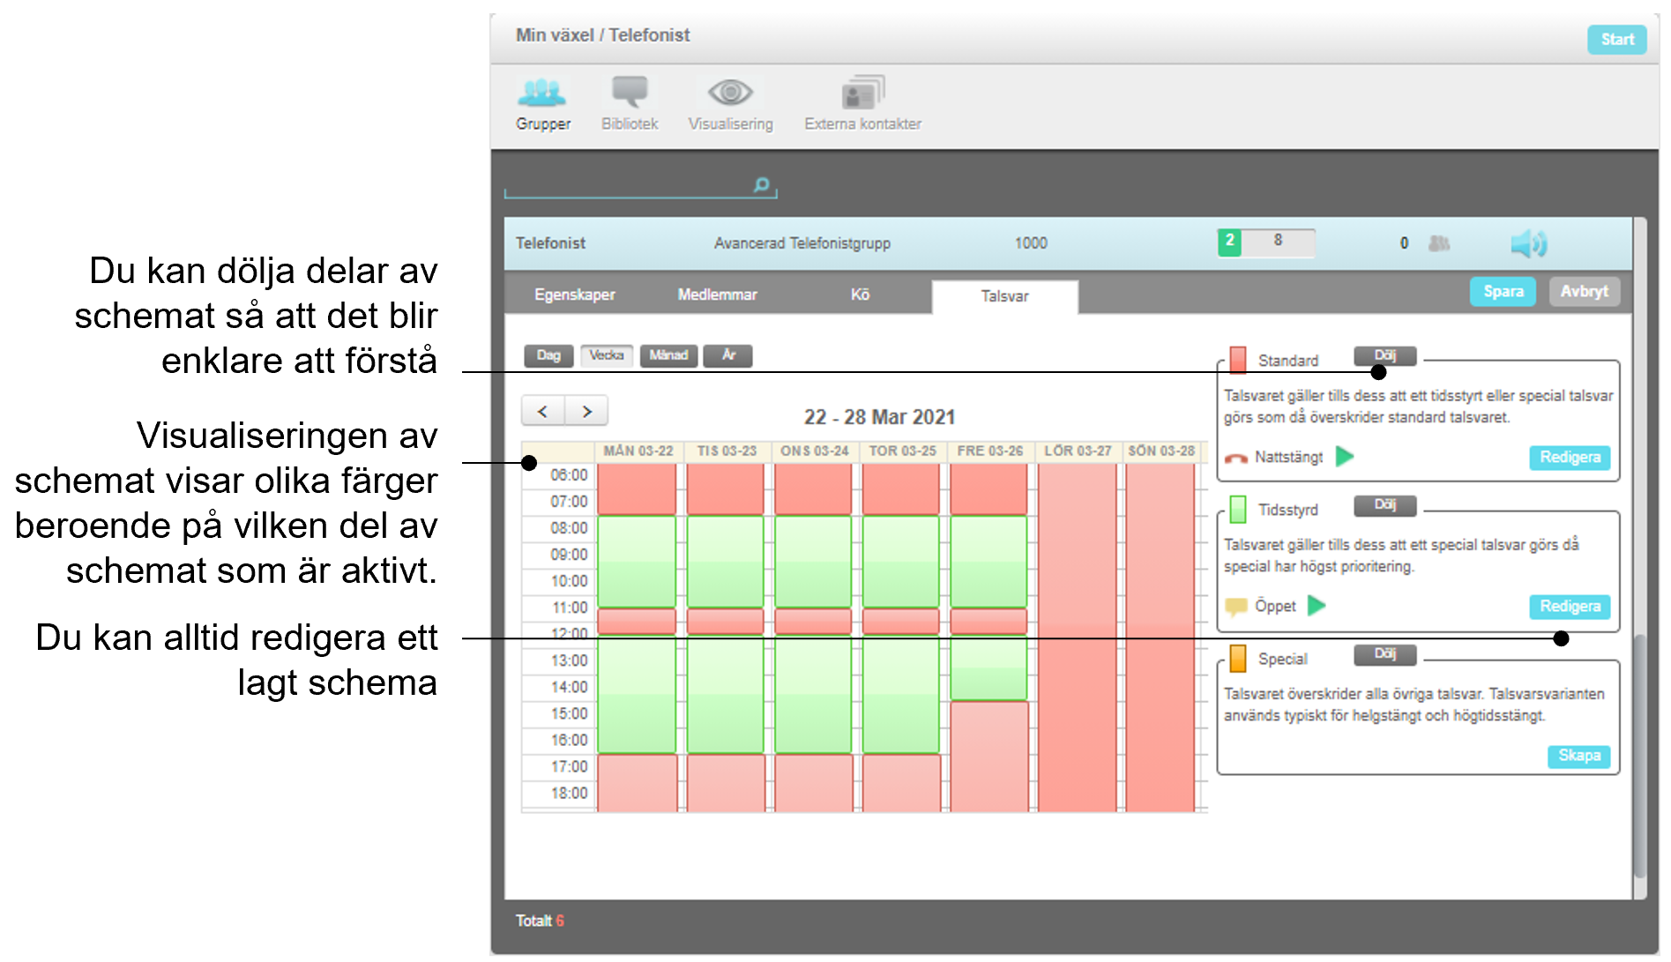Open Externa kontakter section
The height and width of the screenshot is (962, 1671).
pos(862,104)
